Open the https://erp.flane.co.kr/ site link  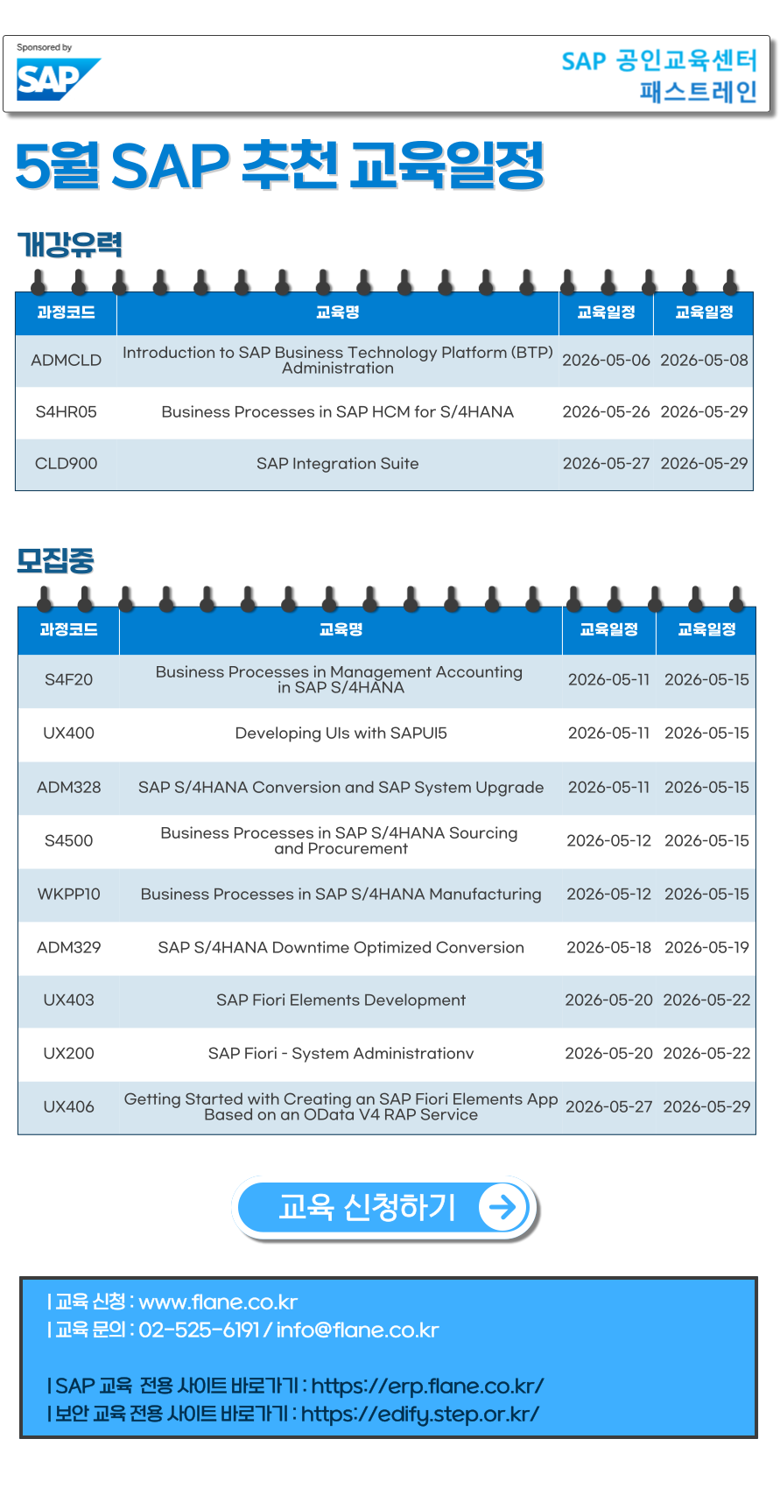pyautogui.click(x=427, y=1386)
